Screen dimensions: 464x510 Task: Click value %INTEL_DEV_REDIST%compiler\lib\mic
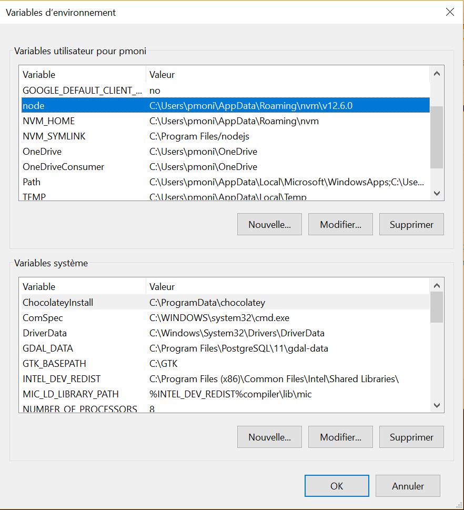click(x=230, y=394)
